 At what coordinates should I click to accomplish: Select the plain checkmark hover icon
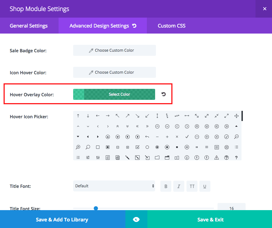[x=187, y=137]
